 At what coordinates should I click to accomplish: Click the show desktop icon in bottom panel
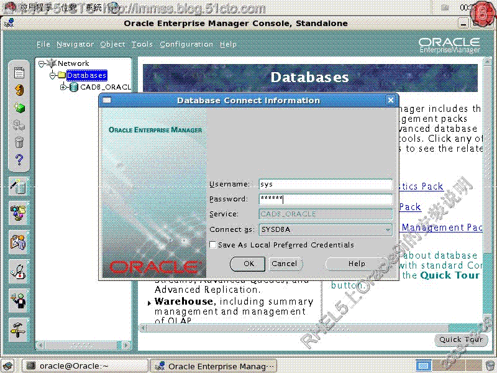pos(7,366)
